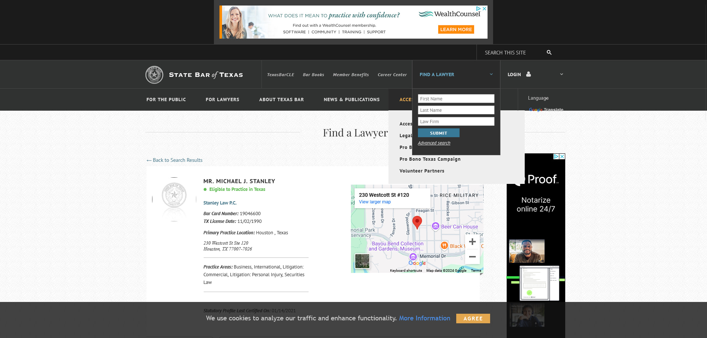Open the For Lawyers menu
707x338 pixels.
[x=222, y=100]
